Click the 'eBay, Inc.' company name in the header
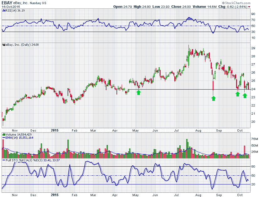 [x=21, y=3]
